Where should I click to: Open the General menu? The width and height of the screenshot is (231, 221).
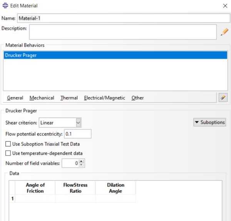[x=15, y=98]
